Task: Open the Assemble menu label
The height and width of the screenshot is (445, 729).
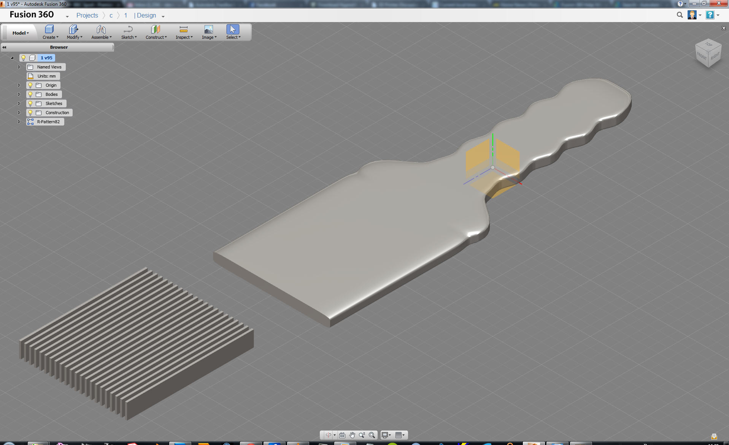Action: pos(102,37)
